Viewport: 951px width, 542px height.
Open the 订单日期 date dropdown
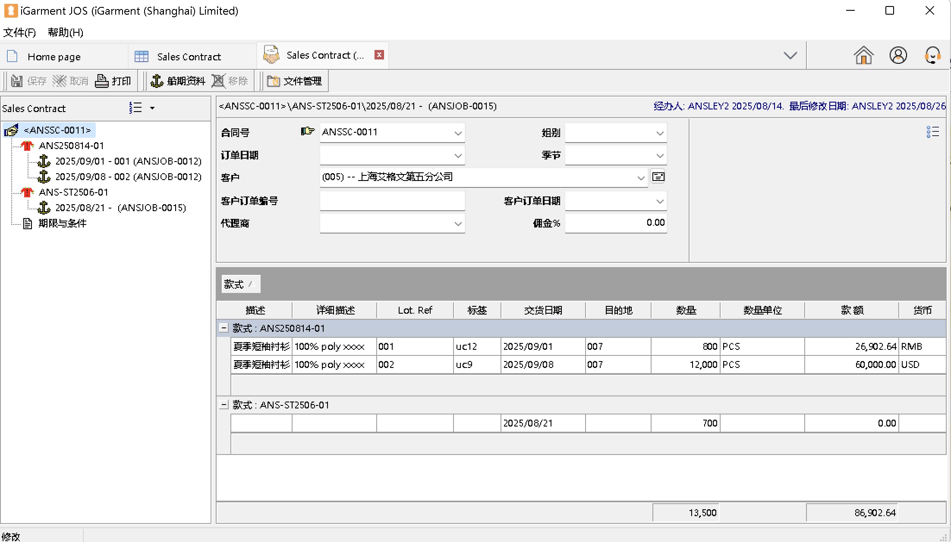click(x=458, y=156)
